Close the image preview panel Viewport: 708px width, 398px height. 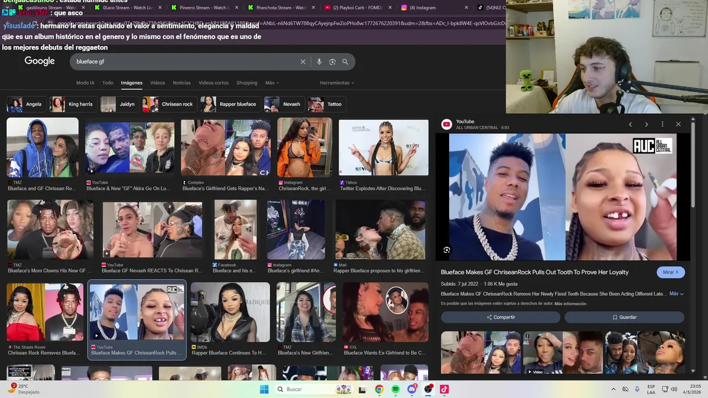[678, 124]
